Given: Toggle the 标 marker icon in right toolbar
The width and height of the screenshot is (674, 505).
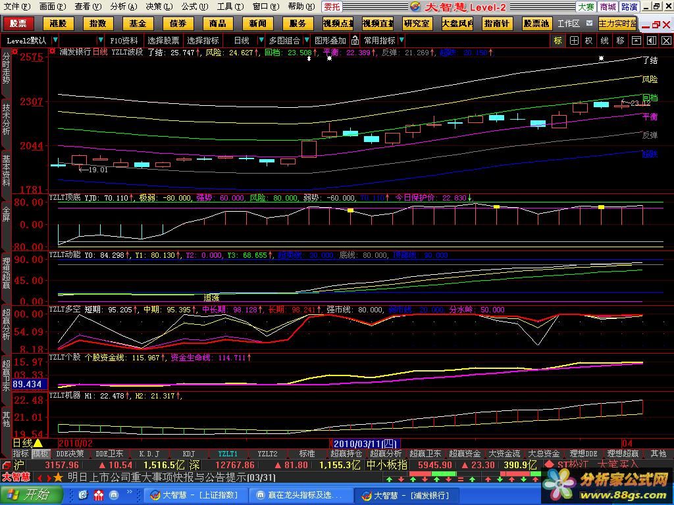Looking at the screenshot, I should coord(558,41).
